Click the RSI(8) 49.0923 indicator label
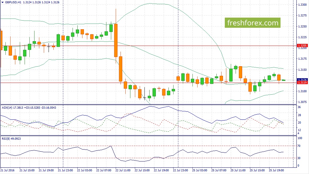This screenshot has width=309, height=174. [x=11, y=139]
